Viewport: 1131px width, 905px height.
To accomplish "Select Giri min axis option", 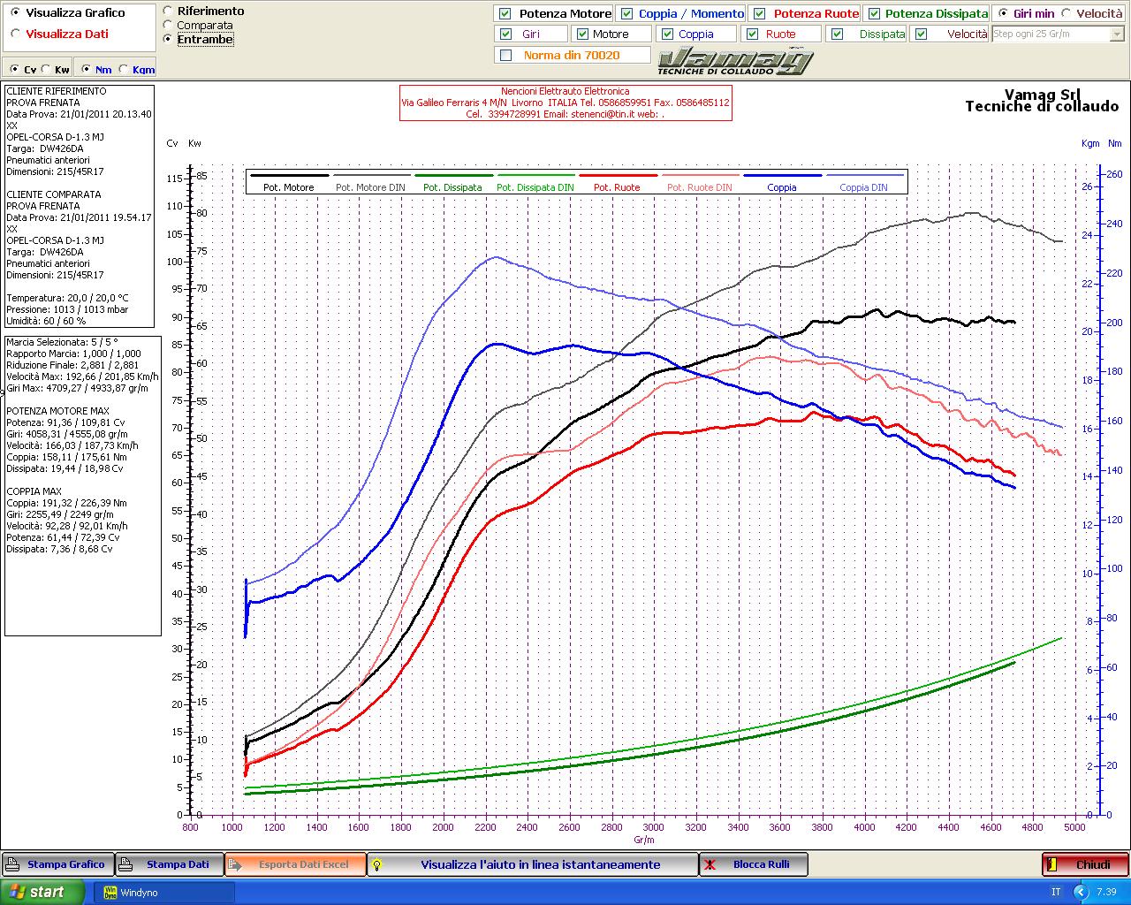I will (1003, 13).
